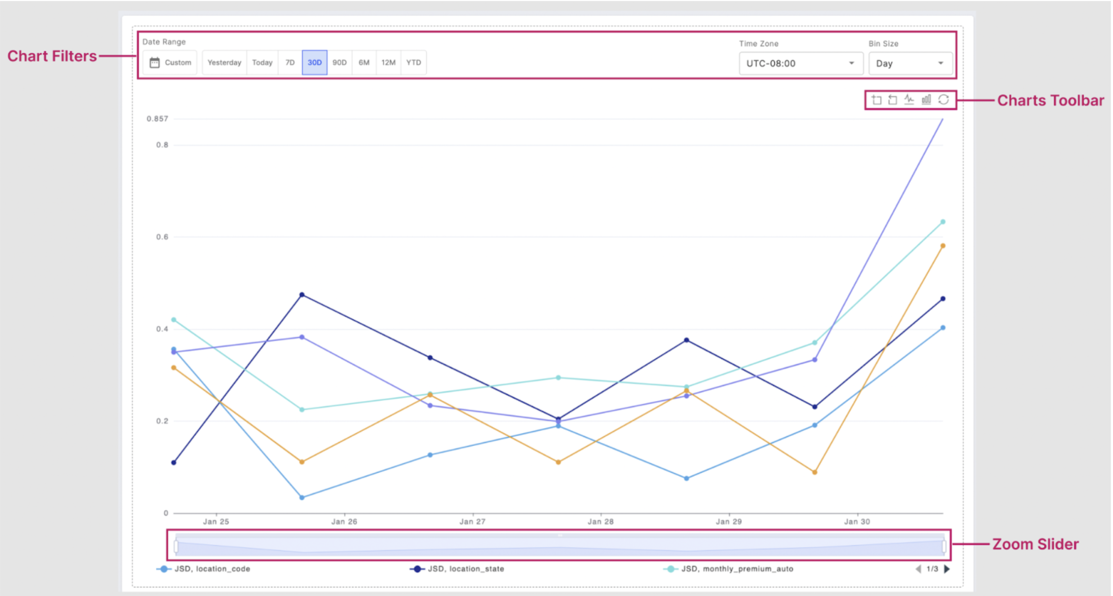Go to the next legend page arrow
The width and height of the screenshot is (1113, 596).
[947, 569]
